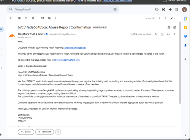
Task: Open Google Contacts side panel
Action: click(x=185, y=45)
